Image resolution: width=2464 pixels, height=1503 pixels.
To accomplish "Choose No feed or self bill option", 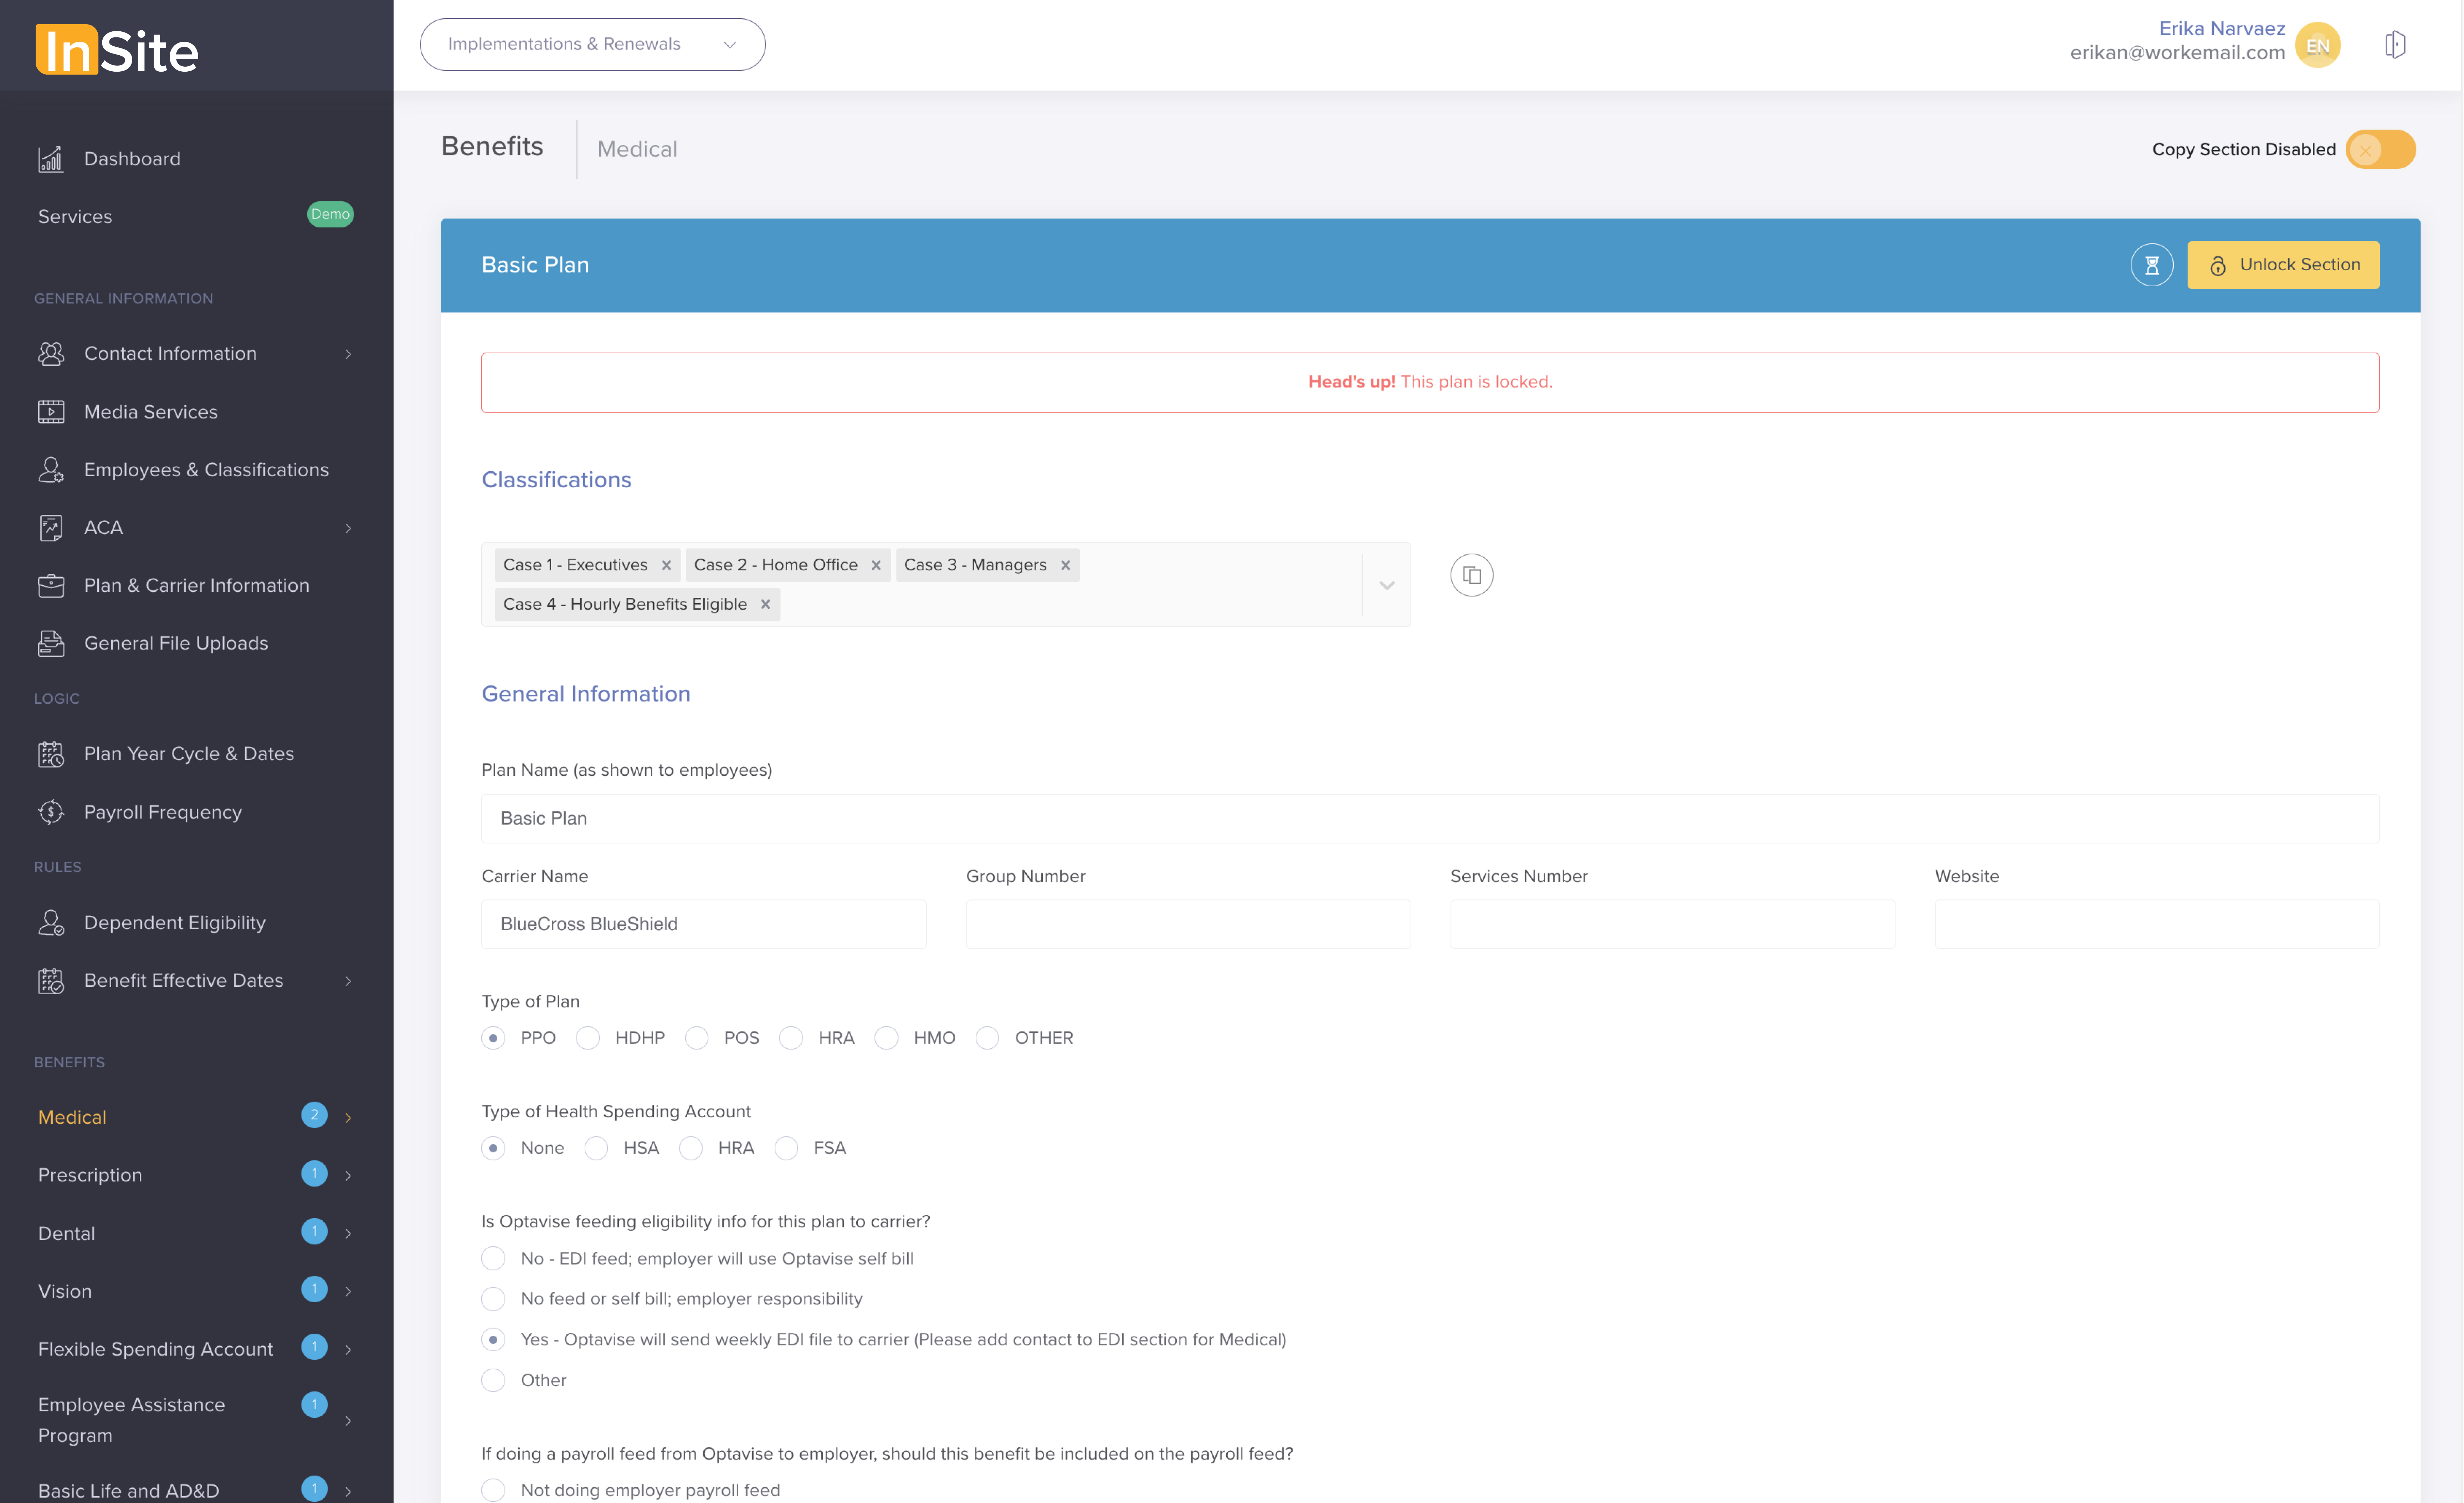I will pos(493,1299).
